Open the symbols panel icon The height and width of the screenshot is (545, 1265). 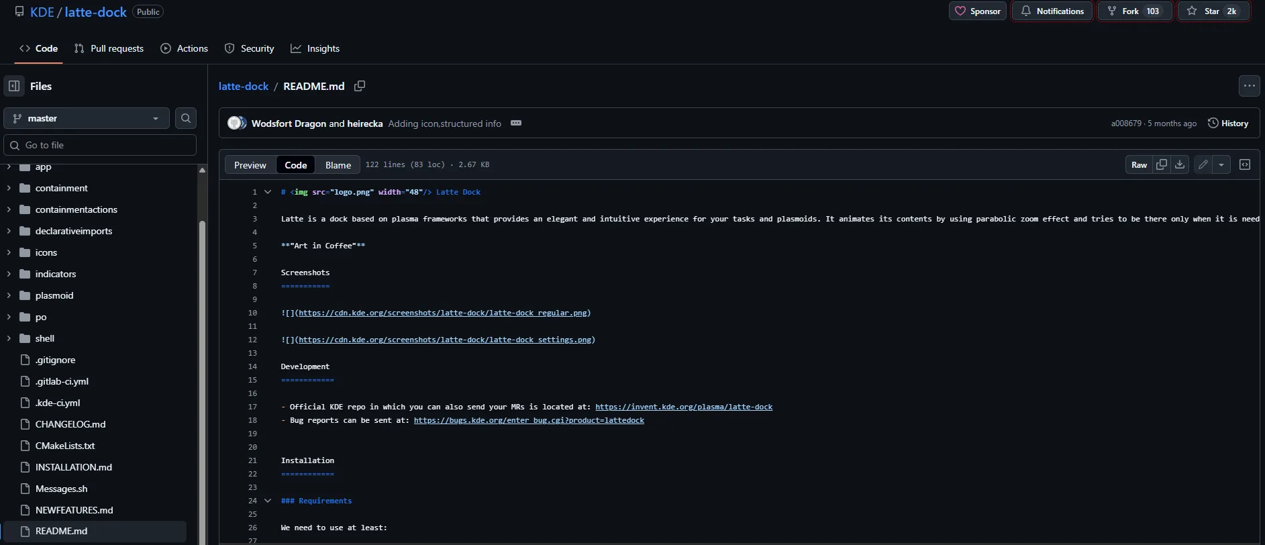coord(1245,164)
